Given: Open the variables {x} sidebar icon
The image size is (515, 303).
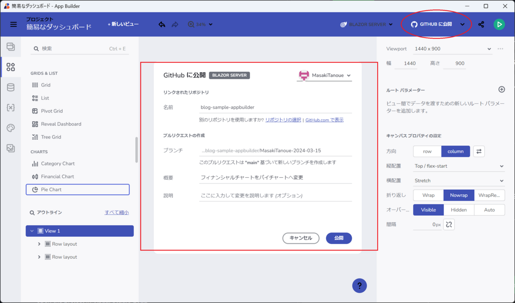Looking at the screenshot, I should (11, 108).
